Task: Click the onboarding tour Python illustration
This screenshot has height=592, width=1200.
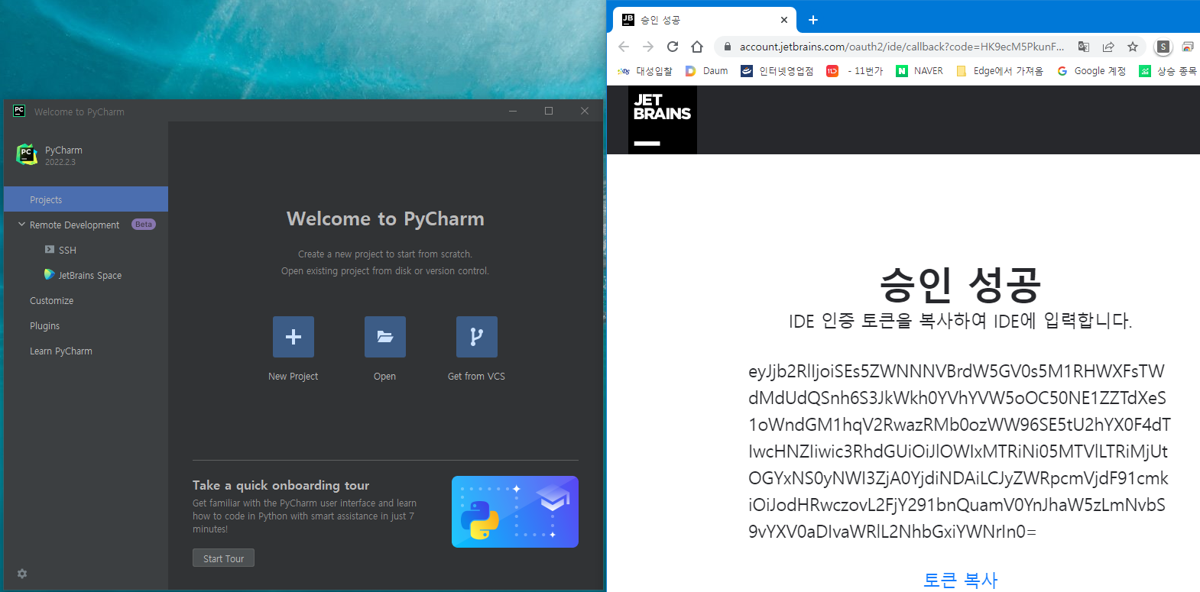Action: click(515, 512)
